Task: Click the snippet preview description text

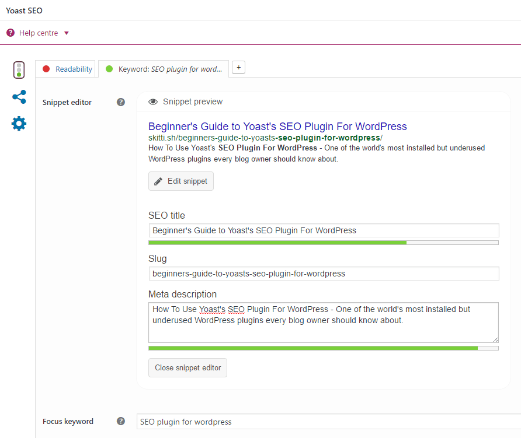Action: click(317, 153)
